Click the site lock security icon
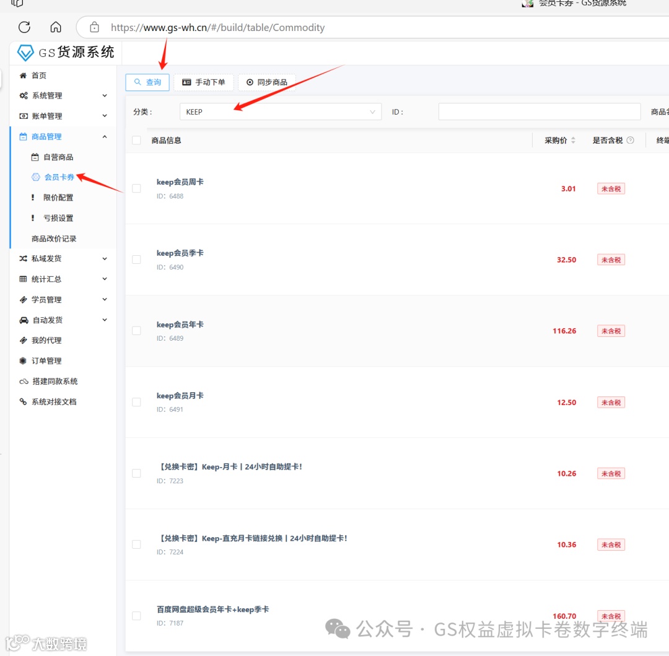This screenshot has height=656, width=669. tap(94, 27)
